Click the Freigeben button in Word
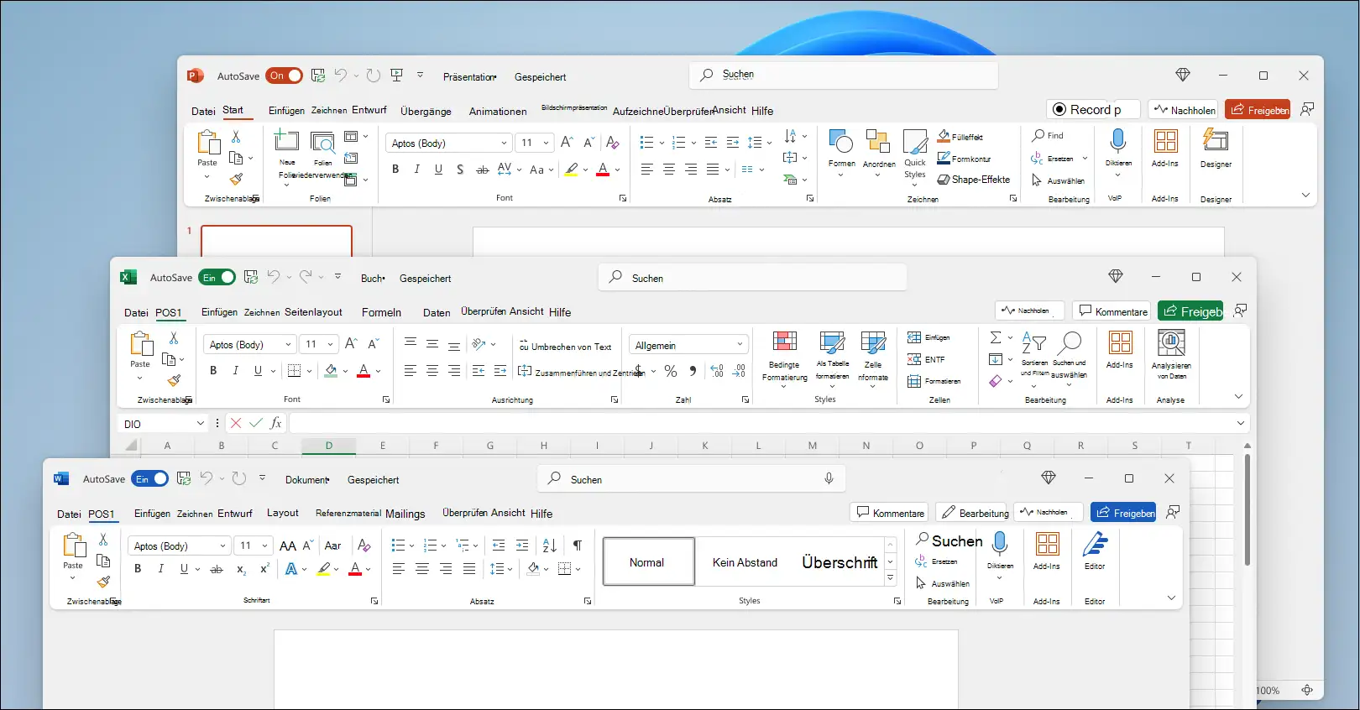Screen dimensions: 1360x710 pos(1123,513)
